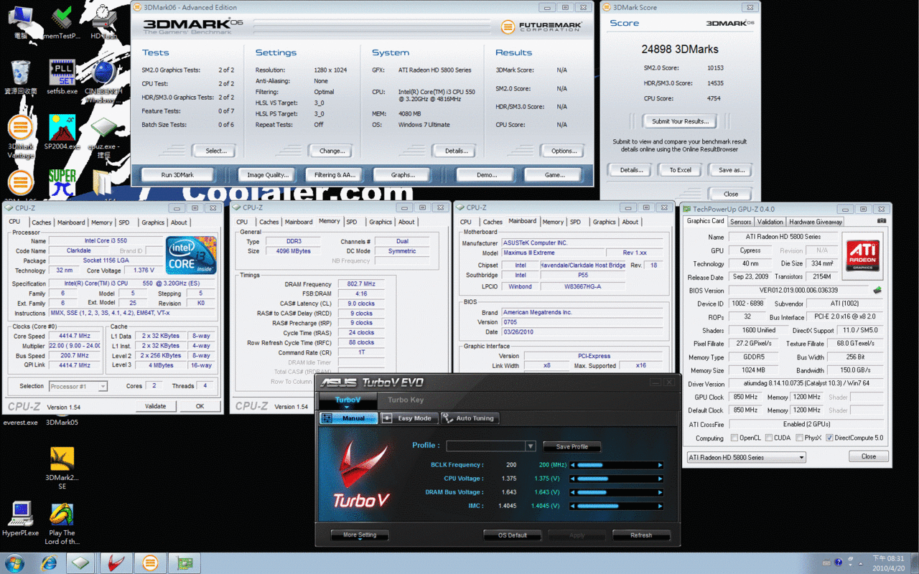Toggle the OpenCL checkbox in GPU-Z
Viewport: 919px width, 574px height.
point(734,438)
